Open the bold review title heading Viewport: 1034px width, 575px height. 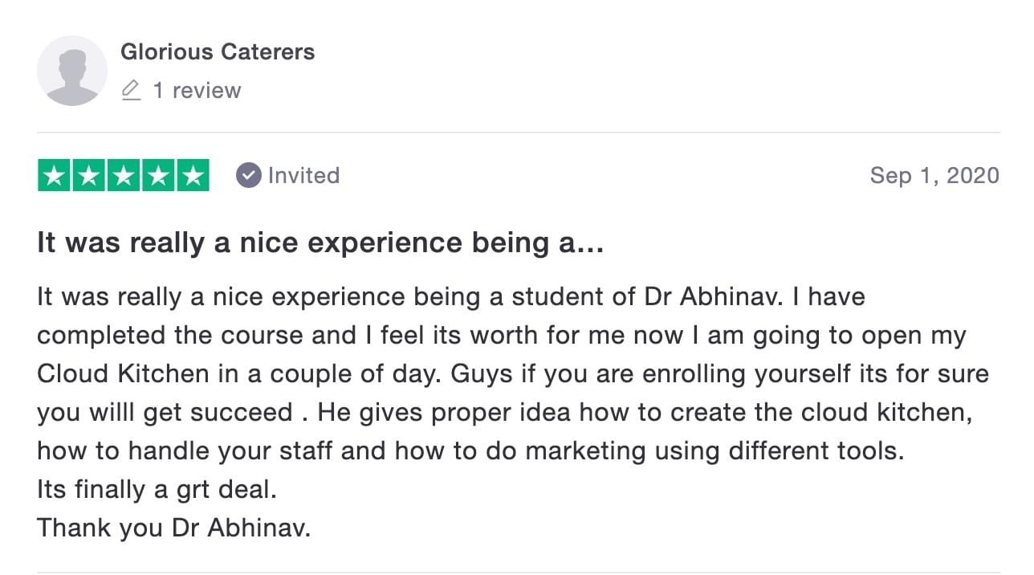pyautogui.click(x=320, y=243)
